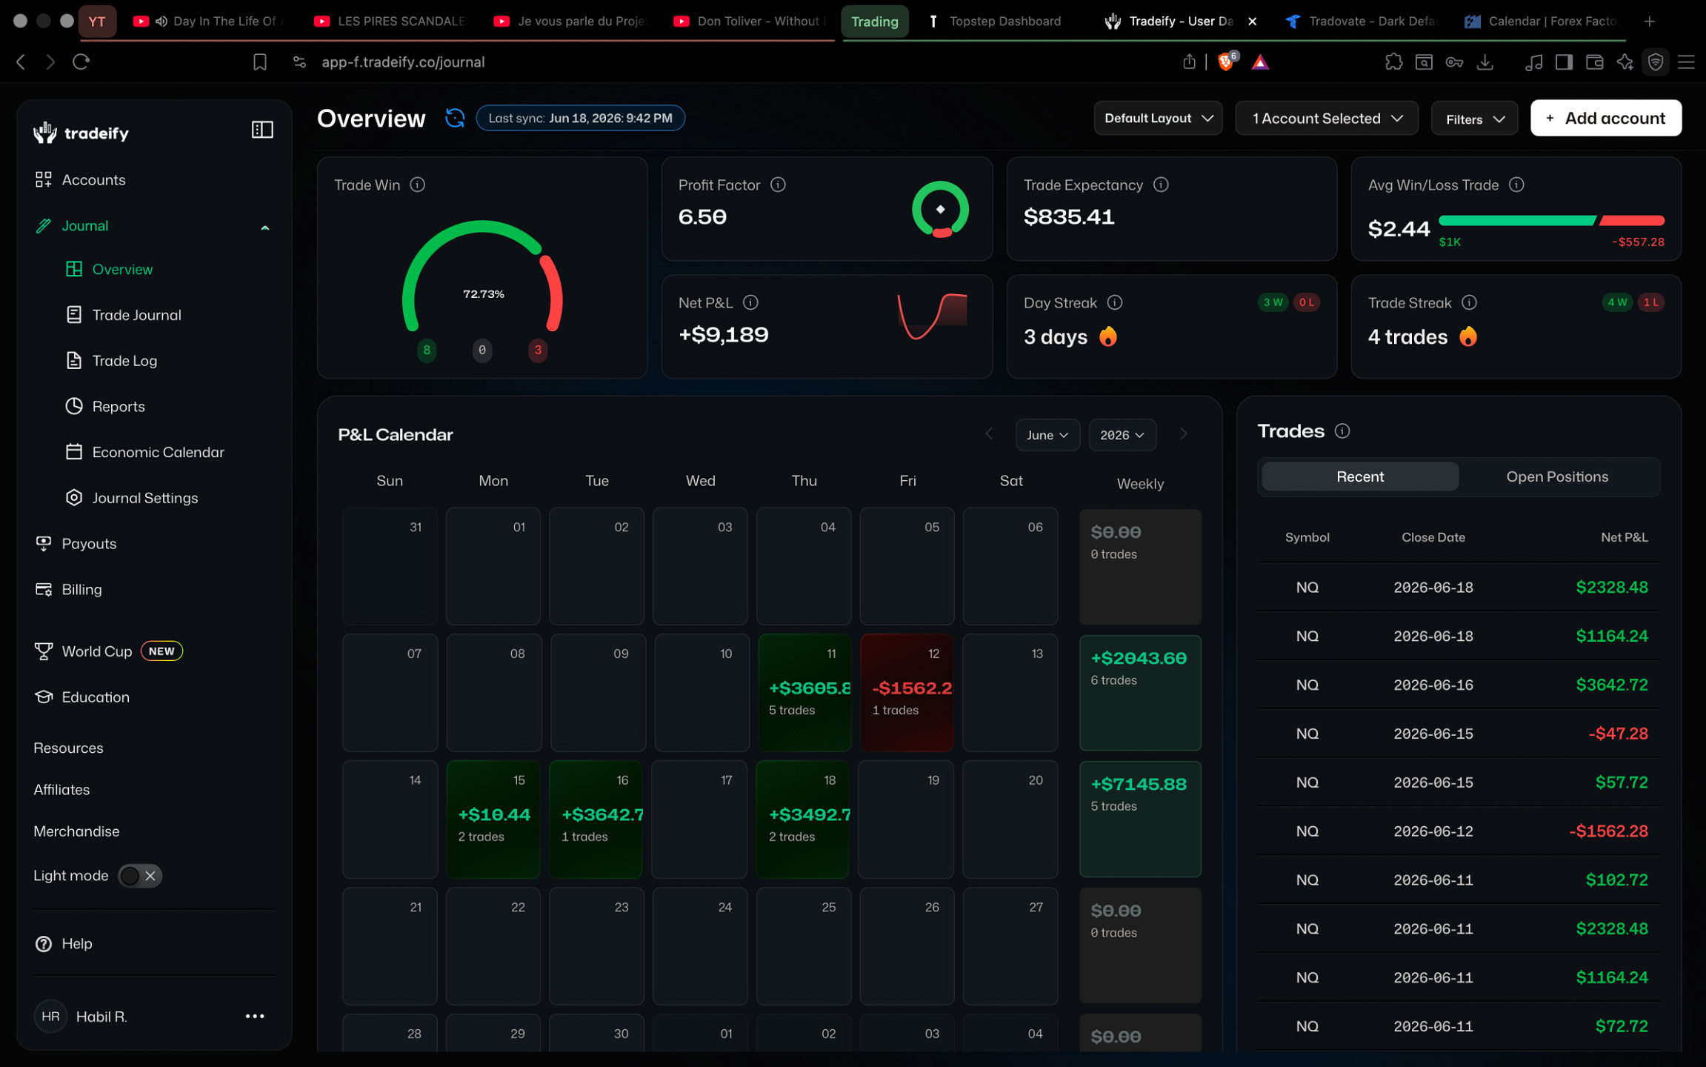This screenshot has width=1706, height=1067.
Task: Open the 2026 year dropdown
Action: [1122, 435]
